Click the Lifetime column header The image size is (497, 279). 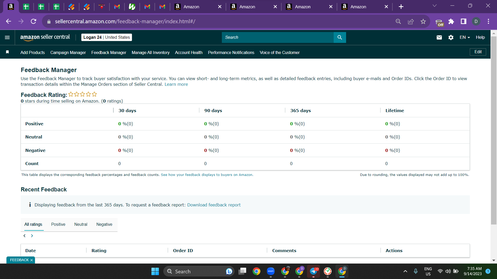(x=395, y=111)
